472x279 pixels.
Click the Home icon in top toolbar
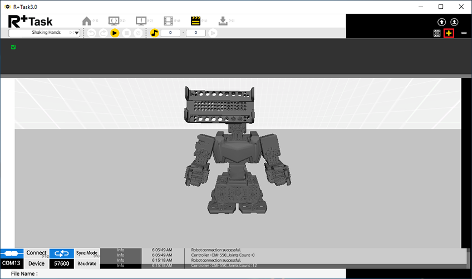tap(86, 21)
